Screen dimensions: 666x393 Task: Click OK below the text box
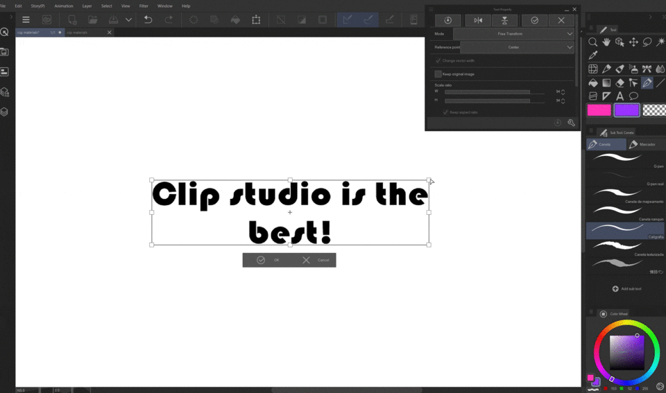click(x=268, y=260)
